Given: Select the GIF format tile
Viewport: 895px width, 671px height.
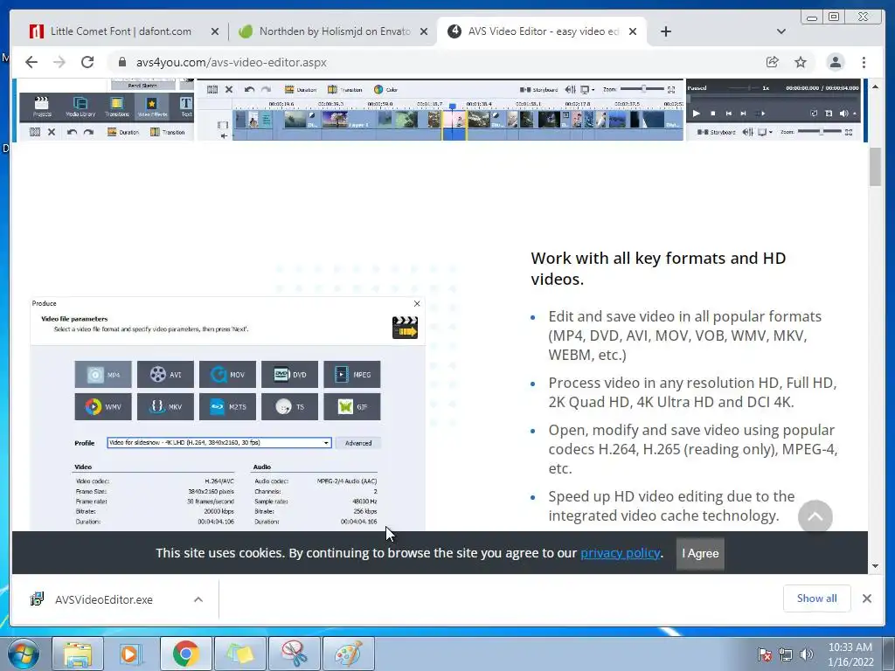Looking at the screenshot, I should point(352,407).
